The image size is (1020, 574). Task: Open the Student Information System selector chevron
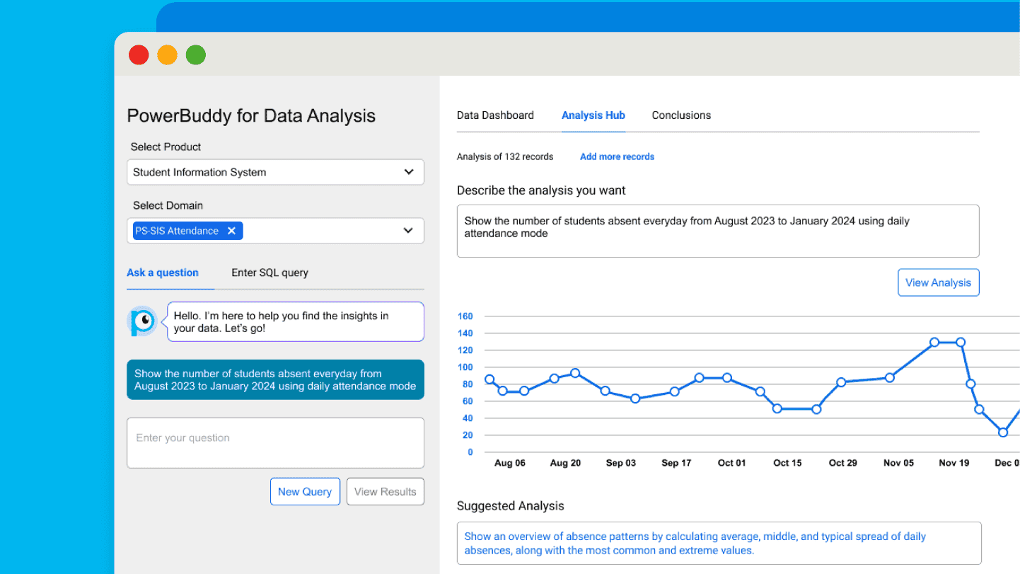[409, 172]
